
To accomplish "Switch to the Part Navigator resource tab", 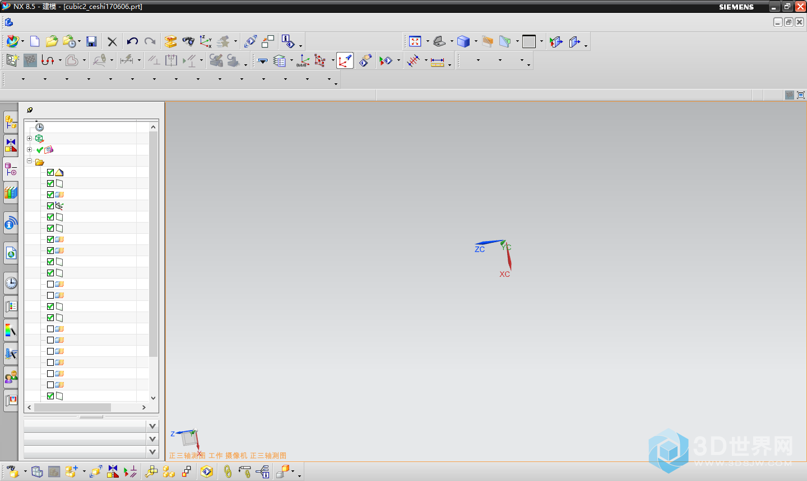I will 11,169.
